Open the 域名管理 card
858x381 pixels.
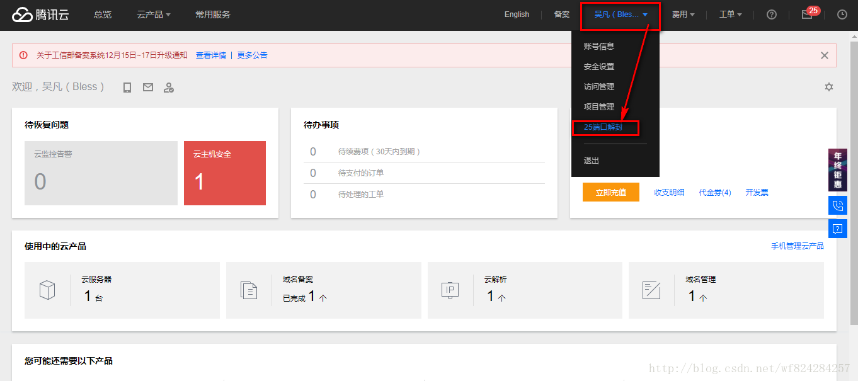pyautogui.click(x=726, y=290)
